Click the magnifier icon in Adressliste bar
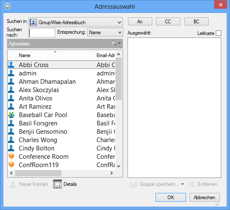 [x=113, y=43]
